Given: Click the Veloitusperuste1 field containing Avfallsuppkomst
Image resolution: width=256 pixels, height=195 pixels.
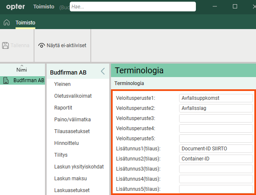Looking at the screenshot, I should (215, 98).
